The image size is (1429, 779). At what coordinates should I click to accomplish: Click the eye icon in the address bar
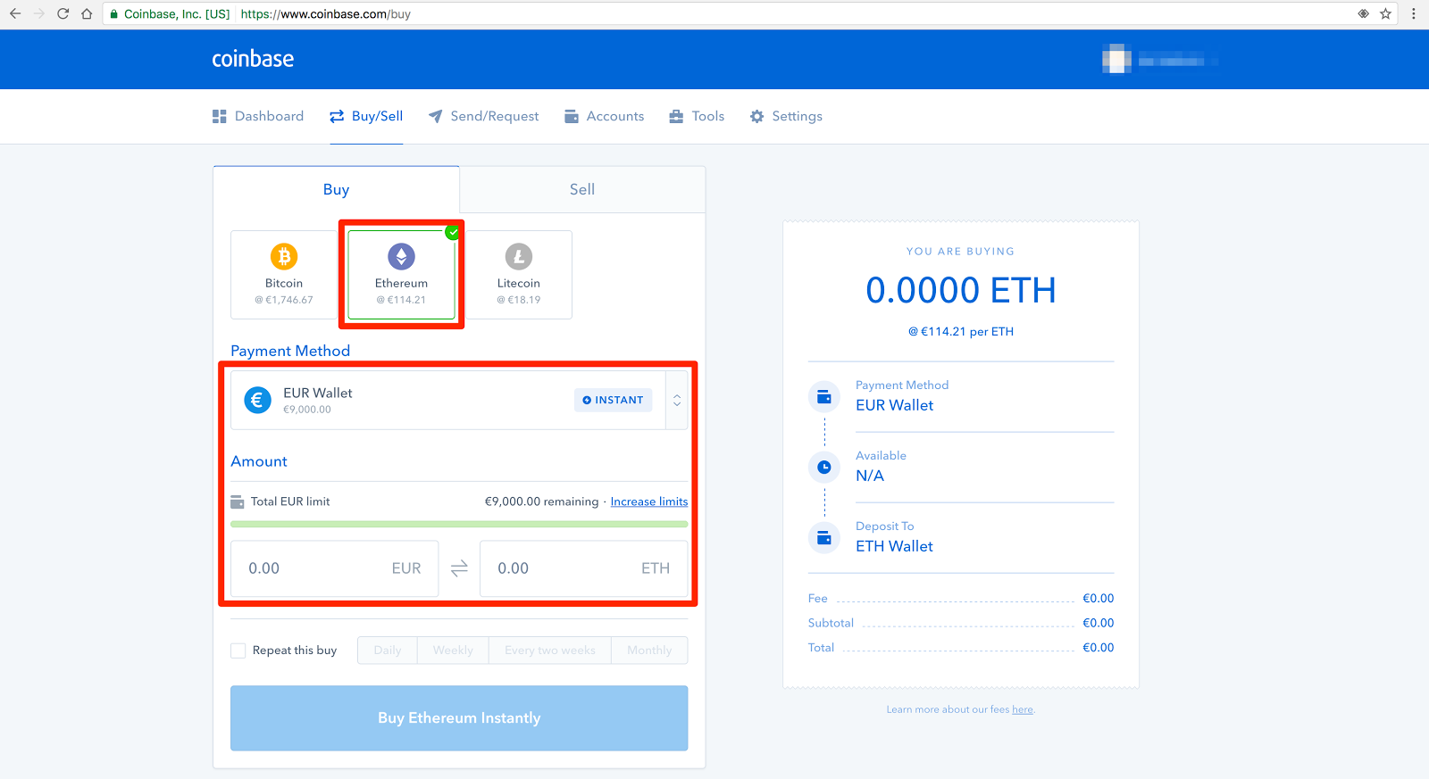coord(1364,13)
